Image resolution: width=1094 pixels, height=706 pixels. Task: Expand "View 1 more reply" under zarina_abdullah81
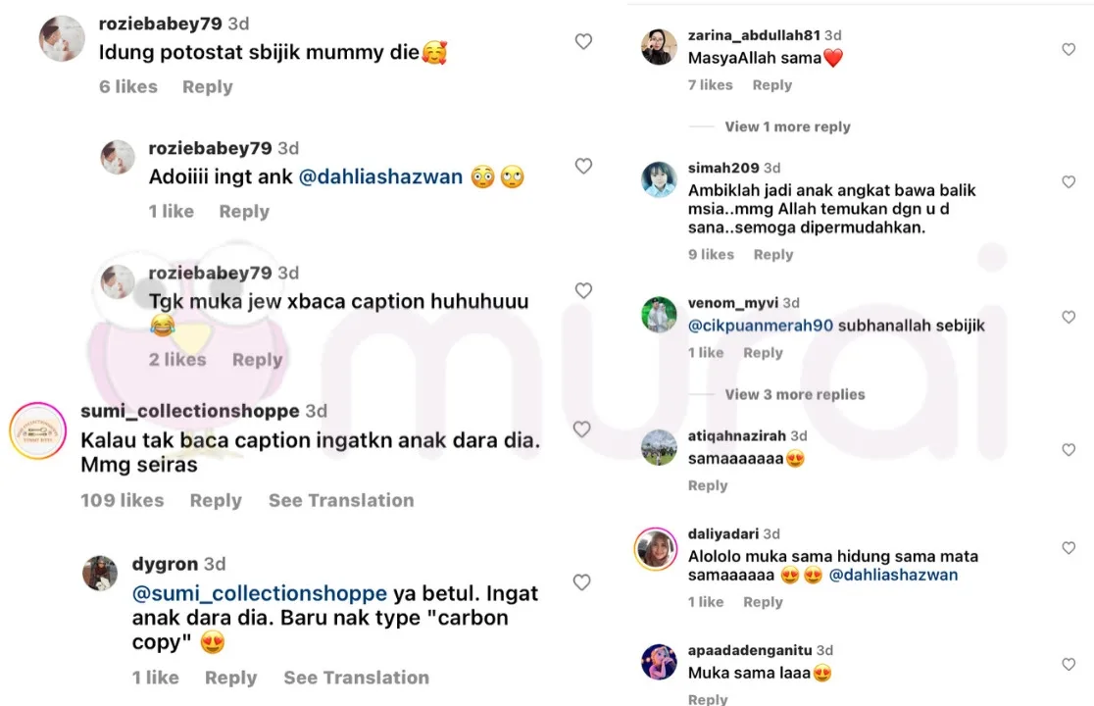click(x=787, y=126)
